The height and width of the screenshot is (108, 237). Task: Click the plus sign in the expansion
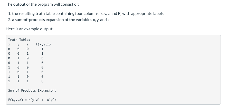point(42,100)
